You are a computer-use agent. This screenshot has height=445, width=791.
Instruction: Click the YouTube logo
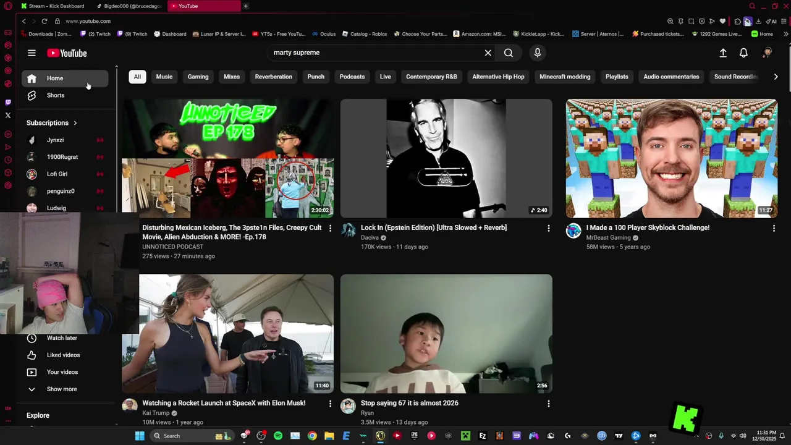pos(67,53)
